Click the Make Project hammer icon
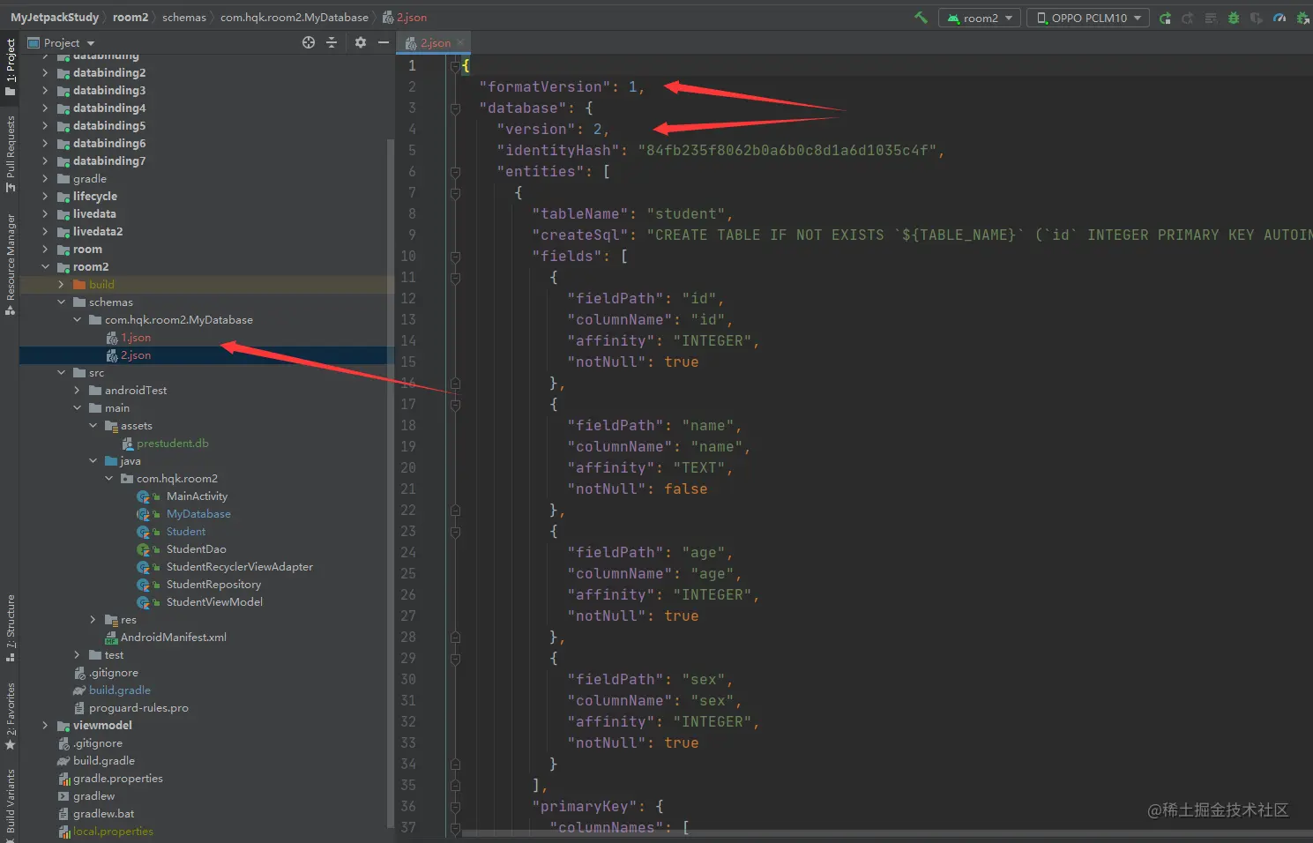Screen dimensions: 1313x843 (x=921, y=18)
